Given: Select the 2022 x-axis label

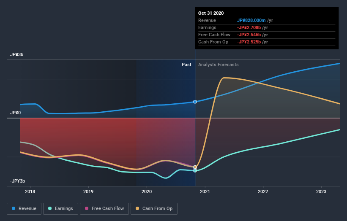Looking at the screenshot, I should [263, 191].
